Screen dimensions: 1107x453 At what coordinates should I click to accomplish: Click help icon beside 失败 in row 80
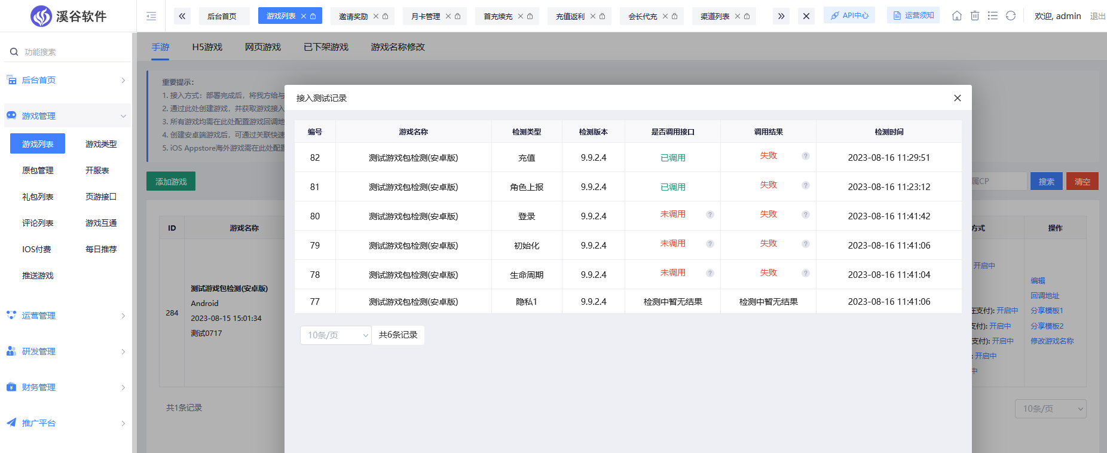pos(806,215)
